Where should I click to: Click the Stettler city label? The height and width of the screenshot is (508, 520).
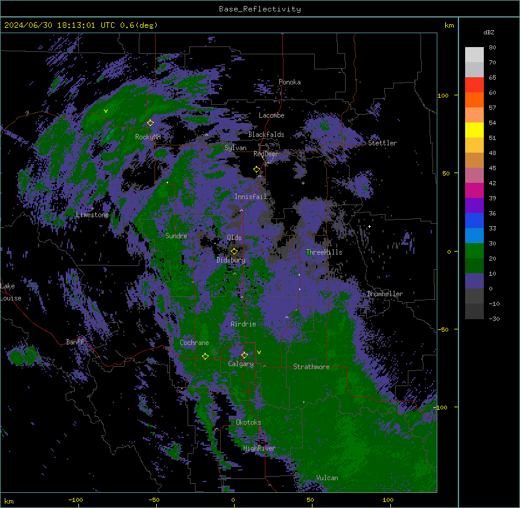[382, 143]
